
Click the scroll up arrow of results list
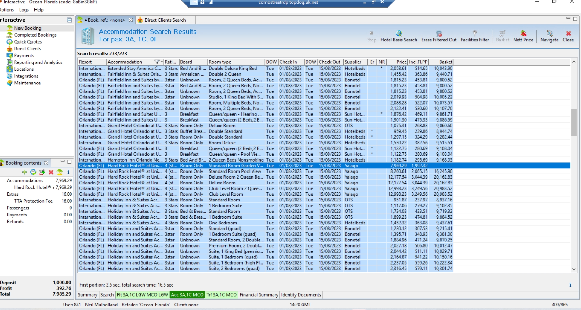574,62
